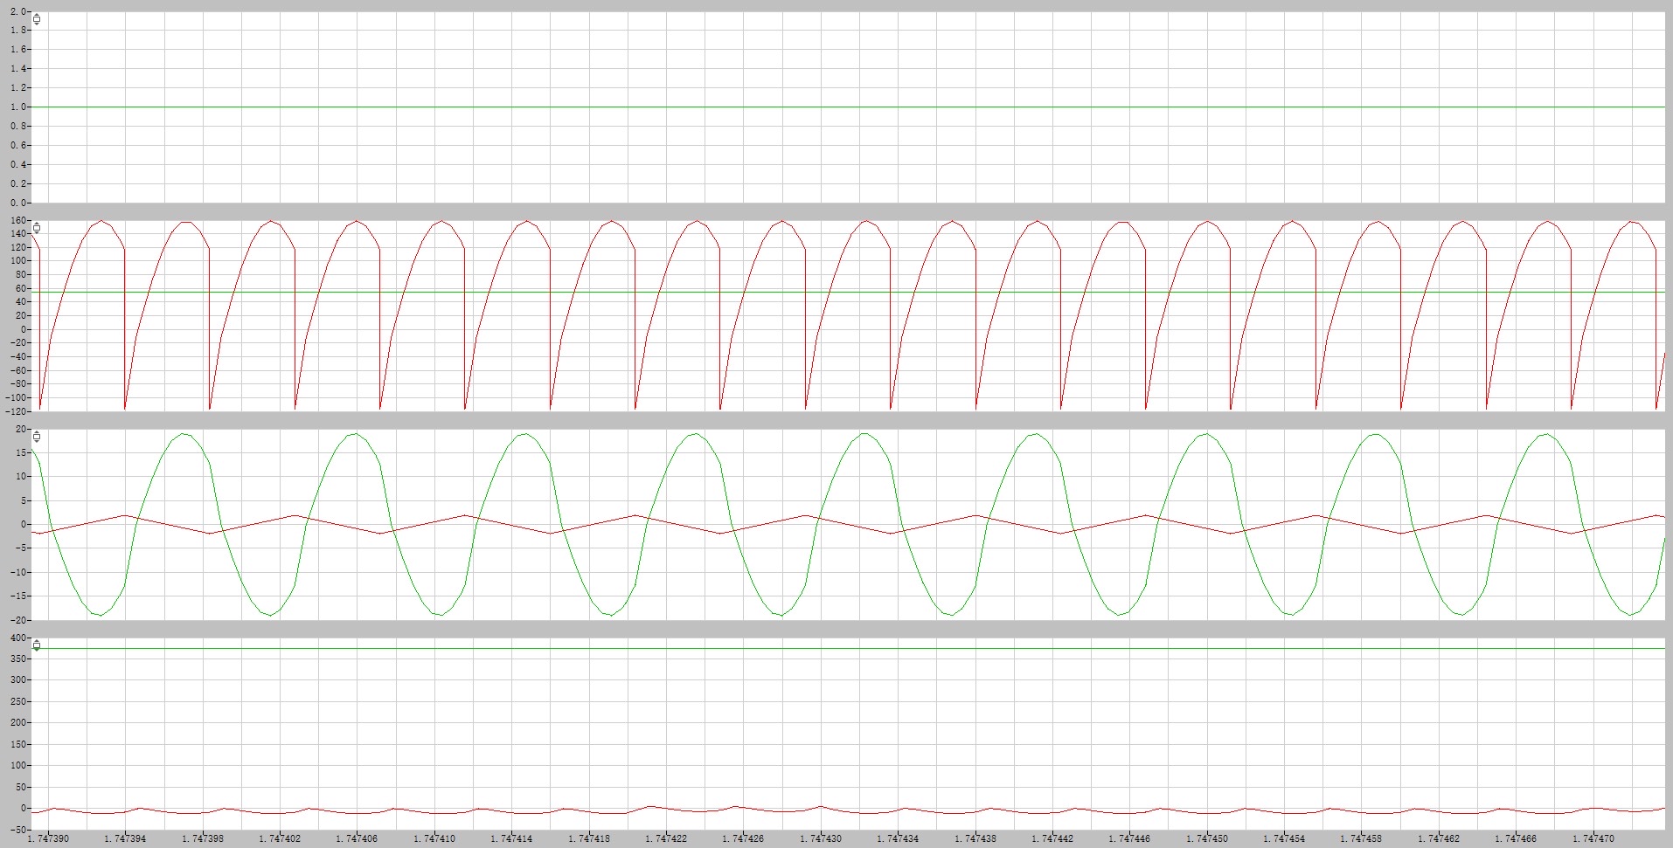Click the expand handle icon in the 0.0–2.0 plot
This screenshot has width=1673, height=848.
36,19
